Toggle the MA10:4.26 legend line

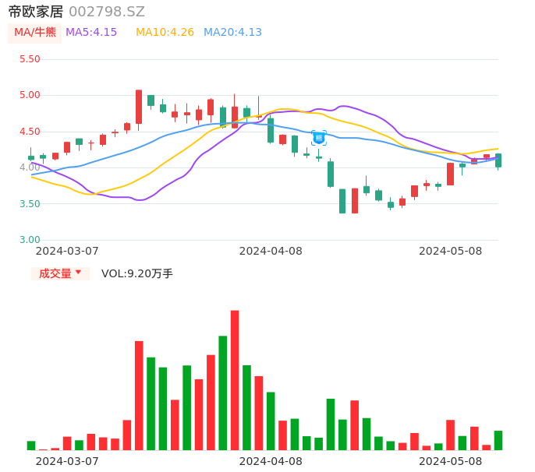pos(165,33)
